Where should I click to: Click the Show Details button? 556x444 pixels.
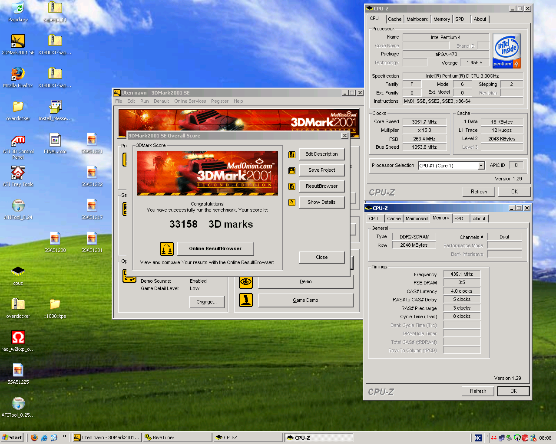click(x=321, y=202)
